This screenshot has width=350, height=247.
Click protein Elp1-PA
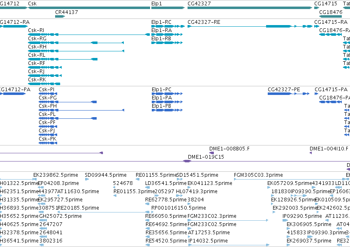(x=167, y=102)
